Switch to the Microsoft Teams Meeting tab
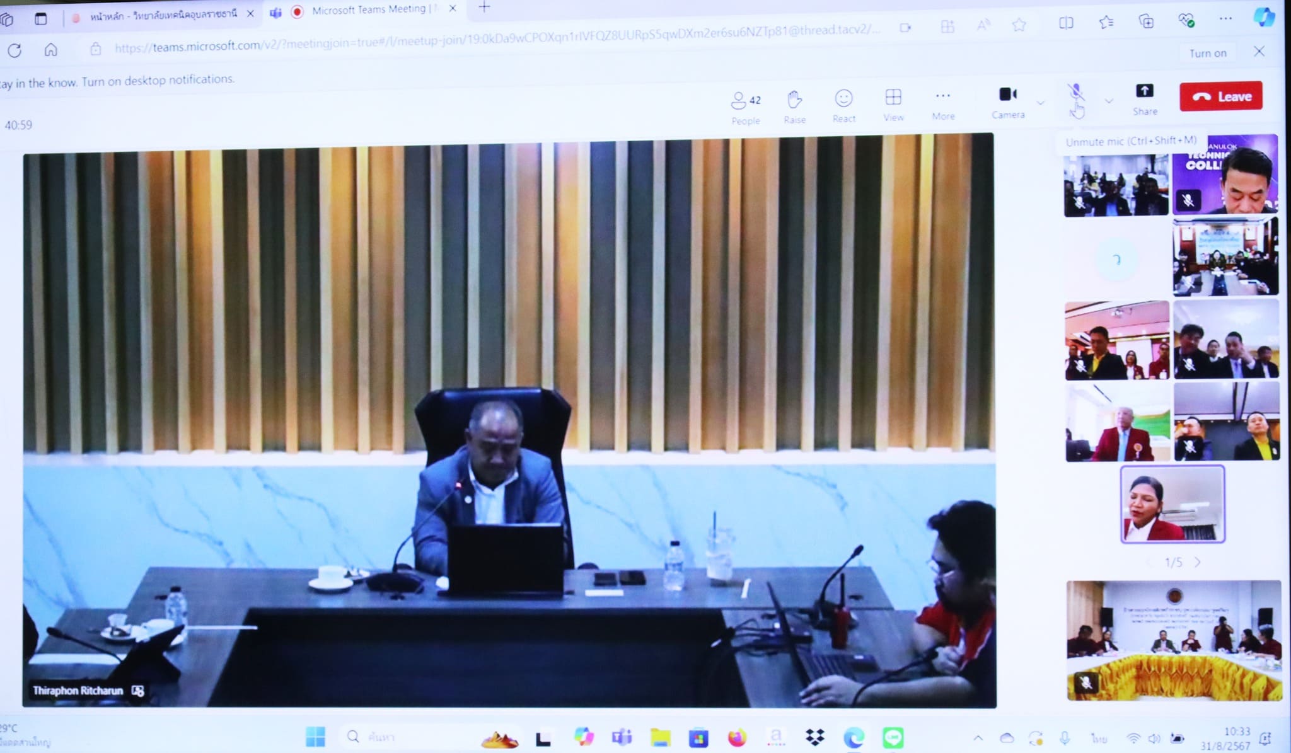Viewport: 1291px width, 753px height. pyautogui.click(x=369, y=10)
